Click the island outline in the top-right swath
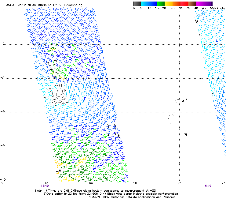This screenshot has height=199, width=226. [x=197, y=21]
